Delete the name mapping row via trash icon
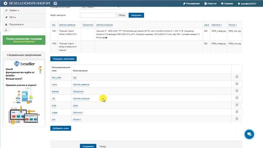Screen dimensions: 263x148 237,84
